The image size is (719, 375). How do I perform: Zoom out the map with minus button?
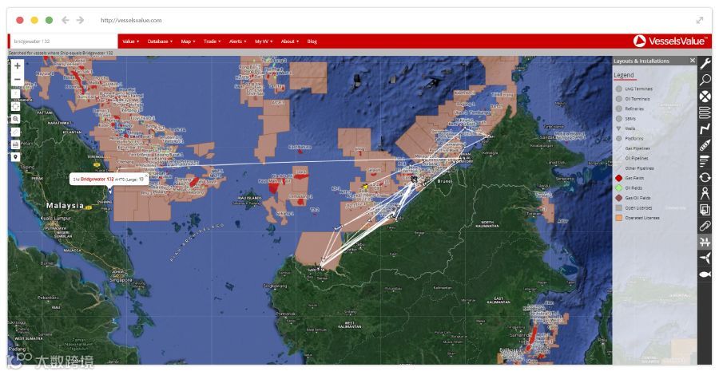[x=17, y=79]
